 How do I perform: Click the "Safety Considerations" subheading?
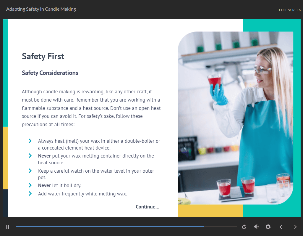point(50,73)
